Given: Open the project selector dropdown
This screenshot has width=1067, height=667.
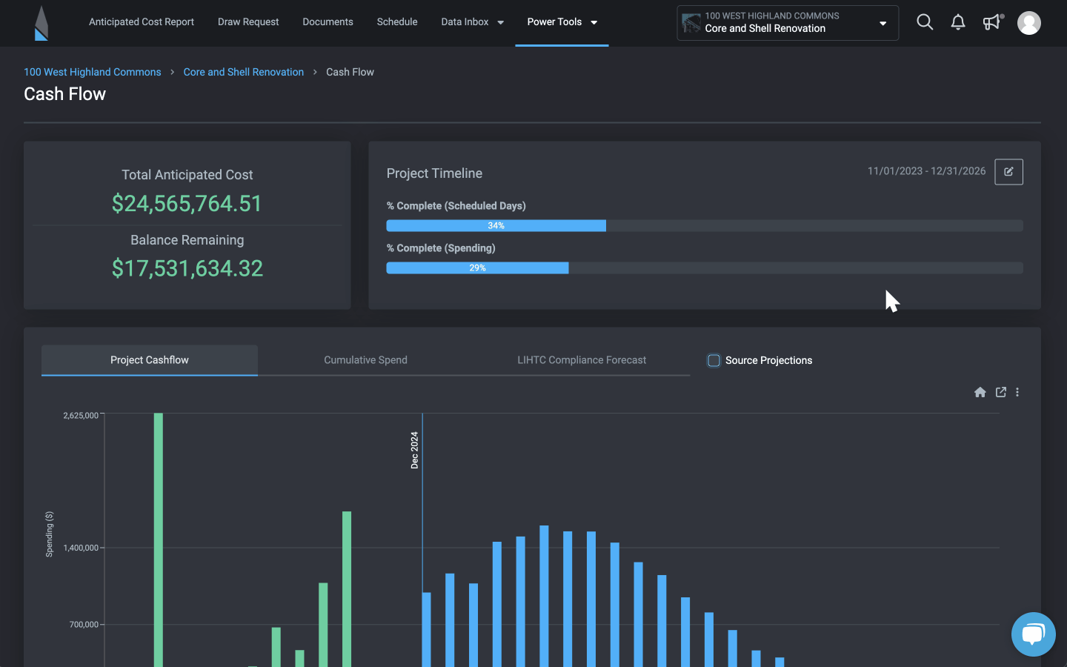Looking at the screenshot, I should click(x=787, y=23).
